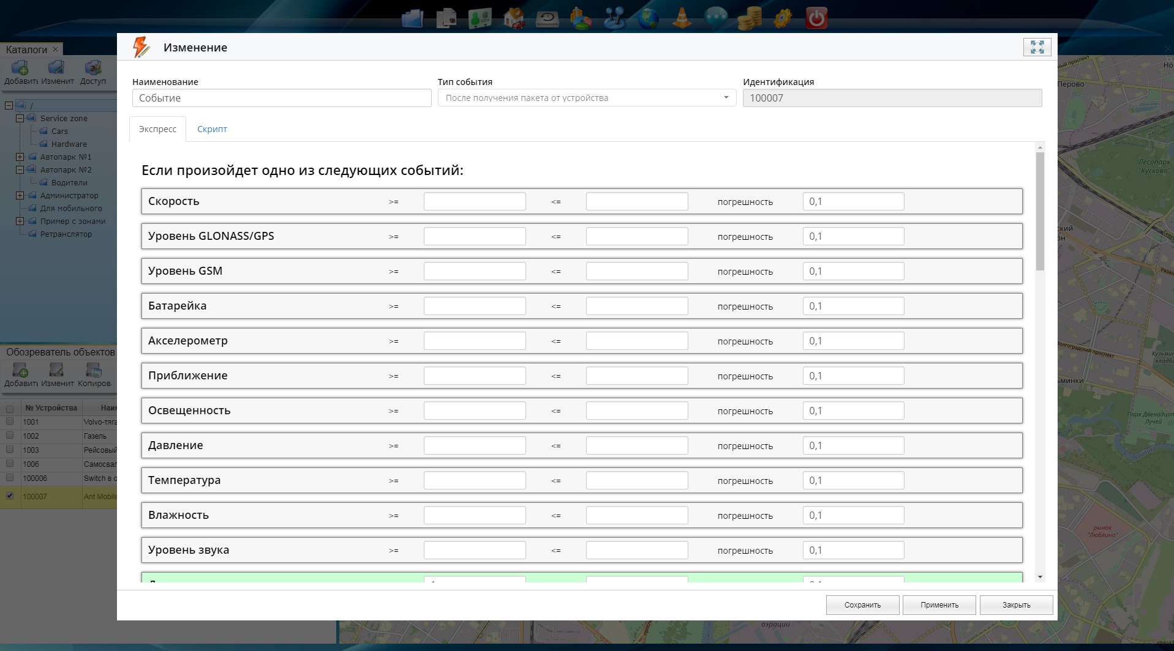Image resolution: width=1174 pixels, height=651 pixels.
Task: Open the gold coins billing icon
Action: coord(748,18)
